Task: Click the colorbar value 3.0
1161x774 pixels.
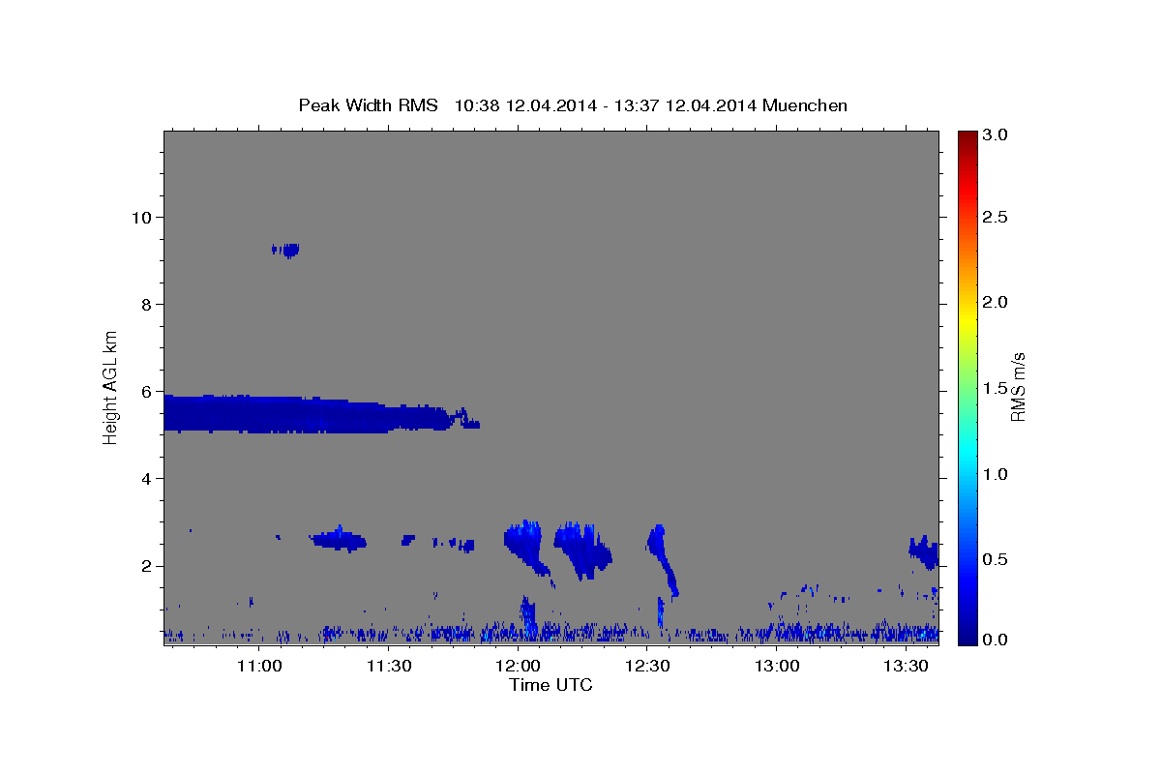Action: [996, 135]
